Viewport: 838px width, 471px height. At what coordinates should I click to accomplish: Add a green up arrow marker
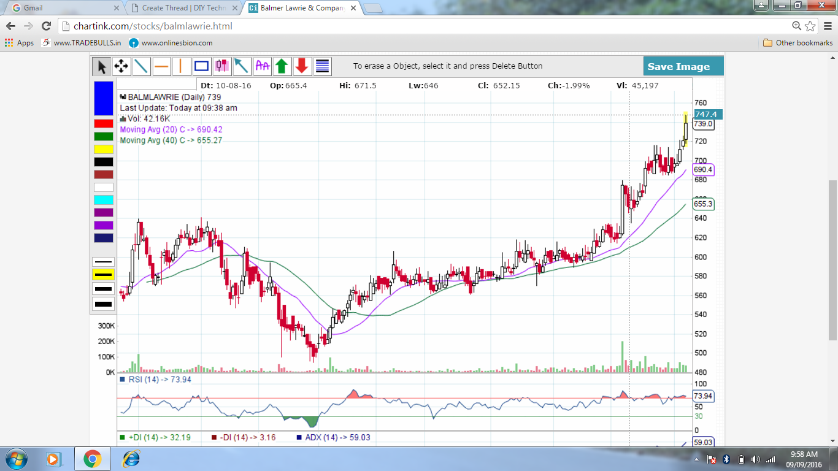coord(282,66)
